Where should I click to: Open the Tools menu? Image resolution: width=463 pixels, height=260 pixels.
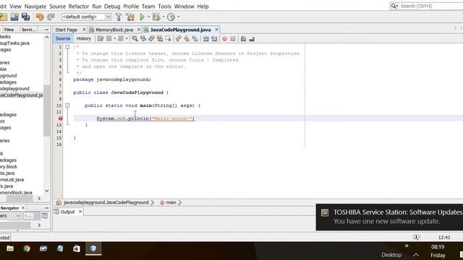click(164, 6)
